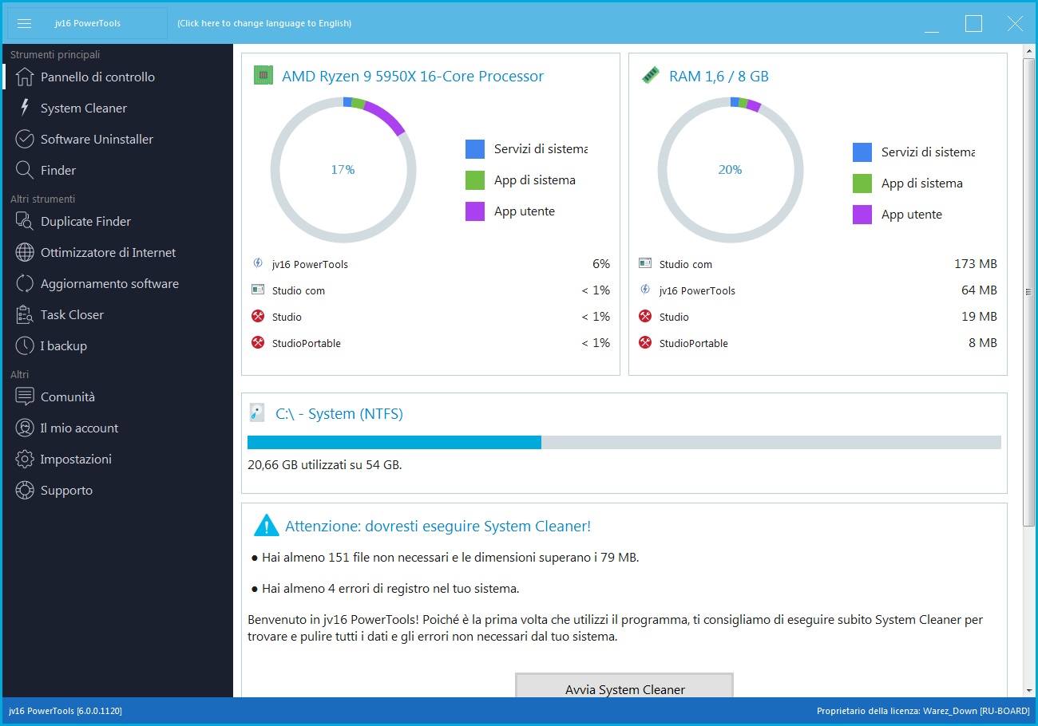1038x726 pixels.
Task: Click the C:\ drive disk icon
Action: click(x=256, y=412)
